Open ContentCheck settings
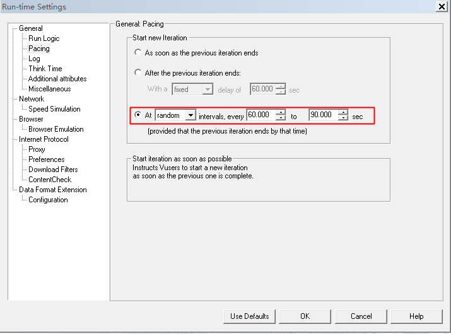The image size is (451, 334). tap(50, 180)
